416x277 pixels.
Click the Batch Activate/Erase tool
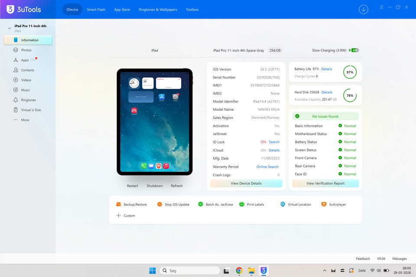[x=215, y=204]
